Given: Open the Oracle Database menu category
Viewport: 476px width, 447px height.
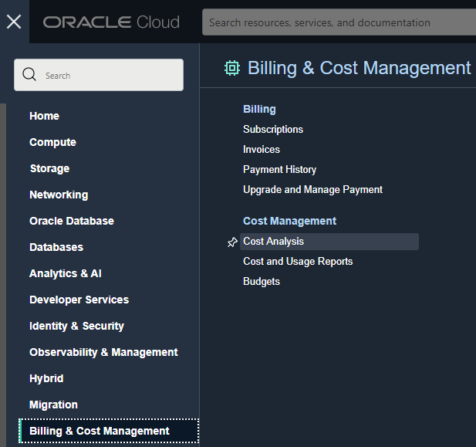Looking at the screenshot, I should (72, 221).
